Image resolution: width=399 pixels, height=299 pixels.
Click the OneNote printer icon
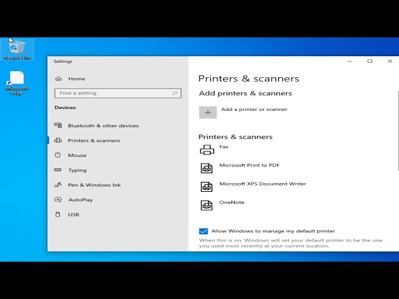click(x=206, y=205)
